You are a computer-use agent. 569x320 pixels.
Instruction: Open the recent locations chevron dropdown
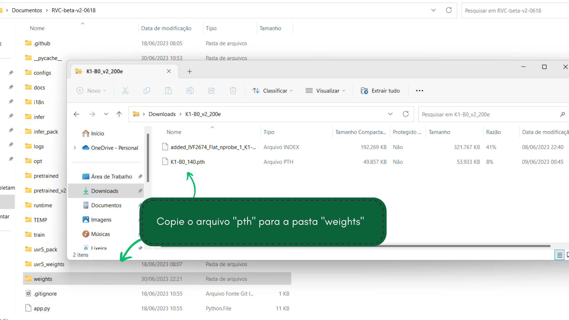tap(106, 114)
